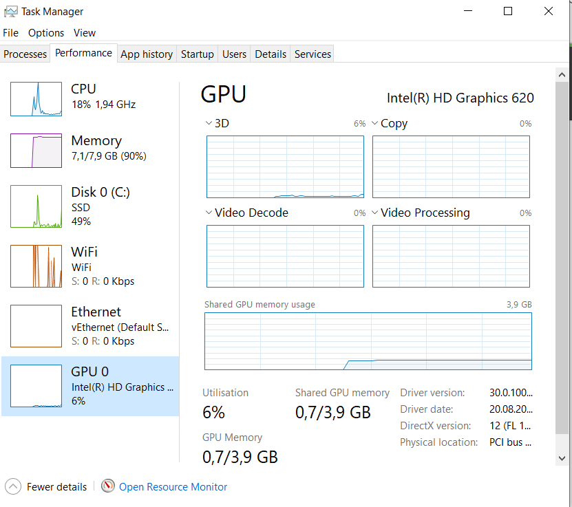
Task: Select the Disk 0 (C:) graph thumbnail
Action: pyautogui.click(x=36, y=206)
